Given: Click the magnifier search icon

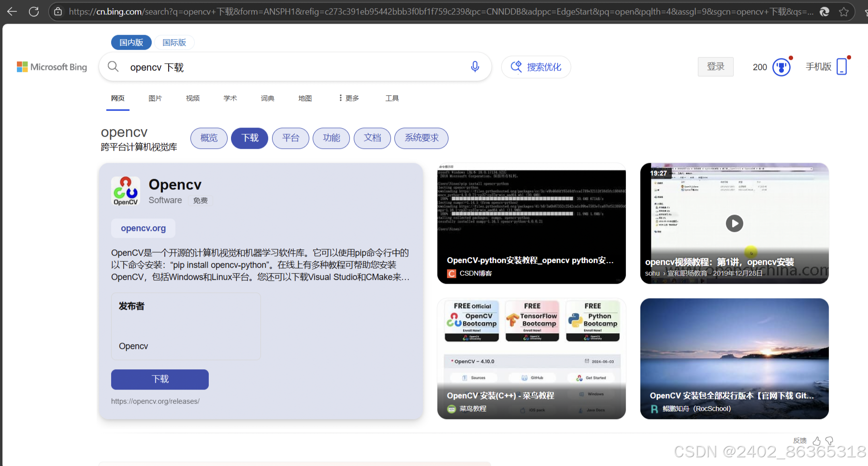Looking at the screenshot, I should (x=113, y=67).
